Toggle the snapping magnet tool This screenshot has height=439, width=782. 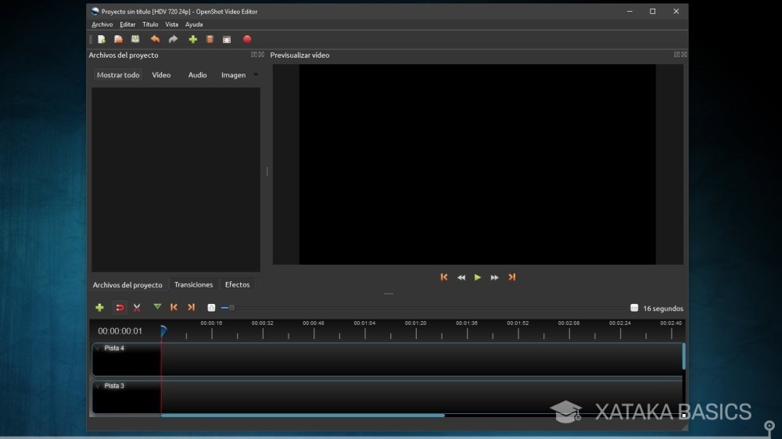click(x=120, y=308)
